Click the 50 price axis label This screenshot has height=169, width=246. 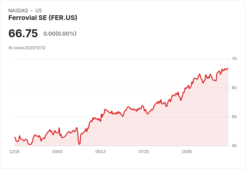tap(234, 117)
